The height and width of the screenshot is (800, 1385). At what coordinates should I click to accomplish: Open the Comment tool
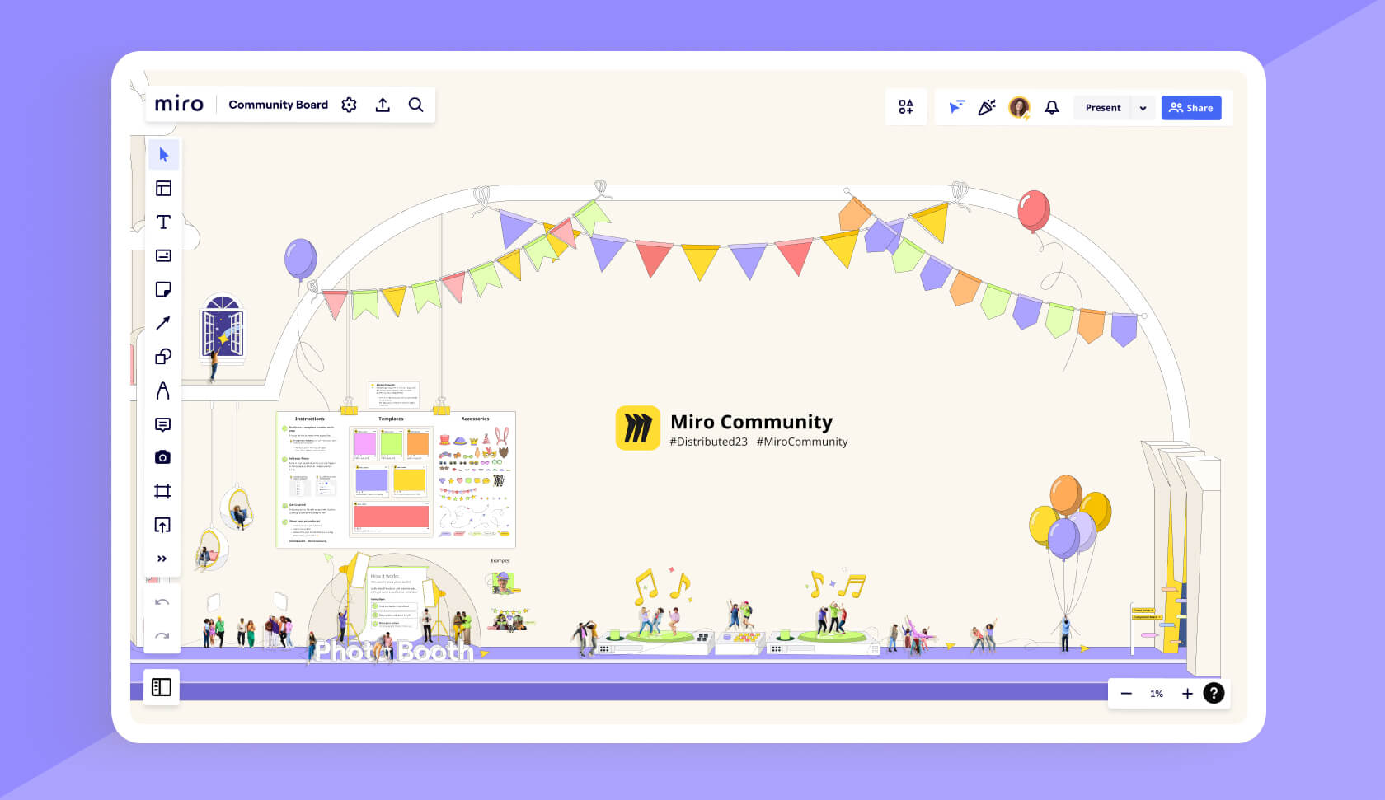(163, 424)
